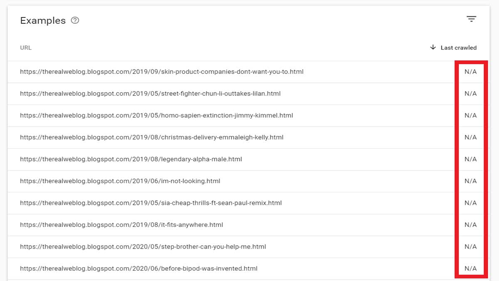Click the Examples section title
This screenshot has height=281, width=499.
[43, 20]
